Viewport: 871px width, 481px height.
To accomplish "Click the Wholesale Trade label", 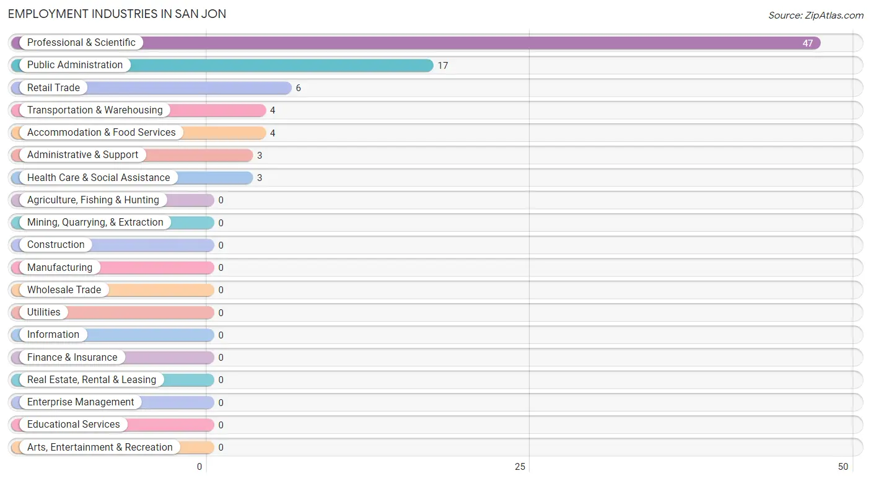I will [x=64, y=290].
